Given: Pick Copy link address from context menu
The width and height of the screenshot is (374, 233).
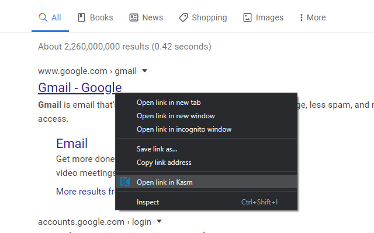Looking at the screenshot, I should click(164, 163).
